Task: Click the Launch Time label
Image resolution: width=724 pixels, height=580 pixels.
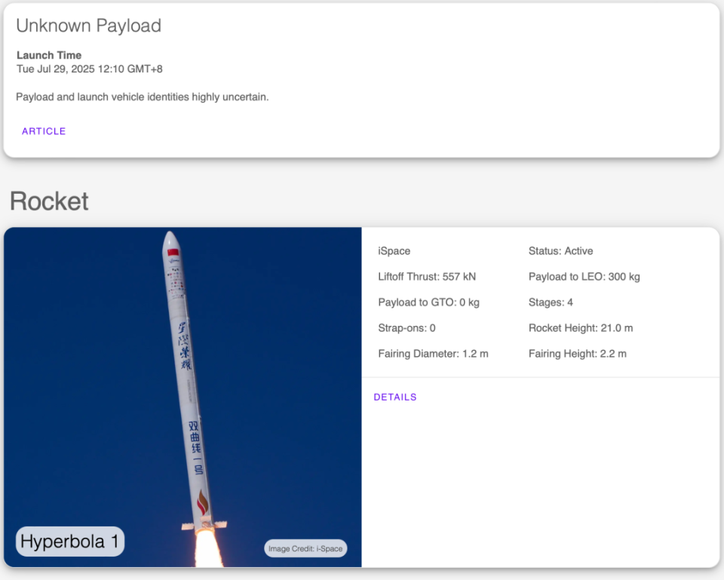Action: click(x=49, y=55)
